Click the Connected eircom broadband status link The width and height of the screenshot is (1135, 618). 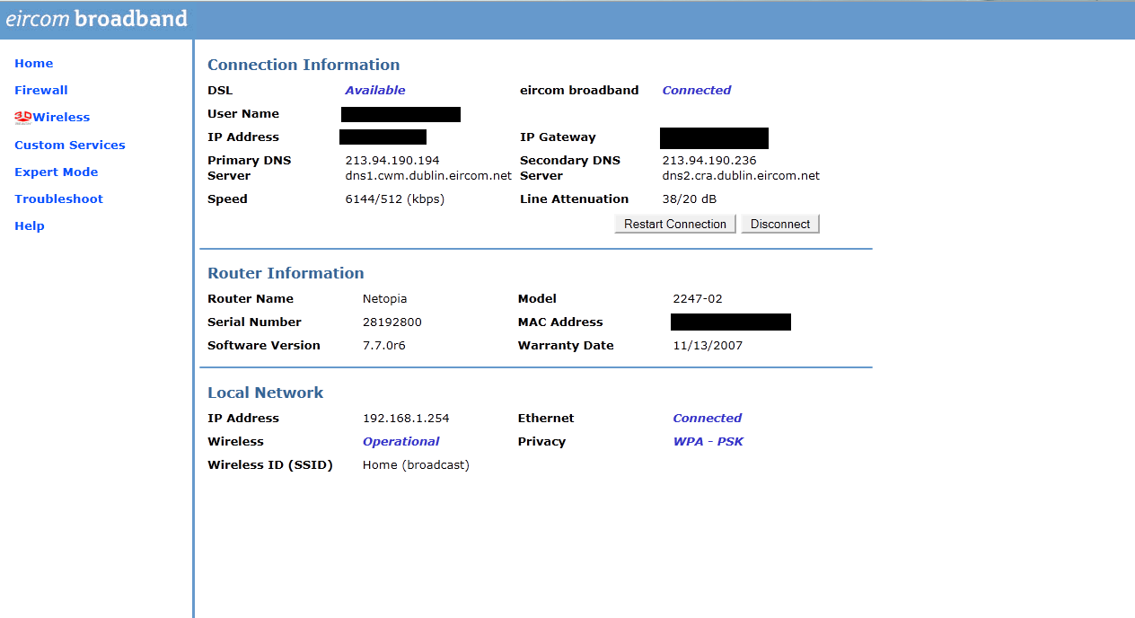click(x=697, y=90)
